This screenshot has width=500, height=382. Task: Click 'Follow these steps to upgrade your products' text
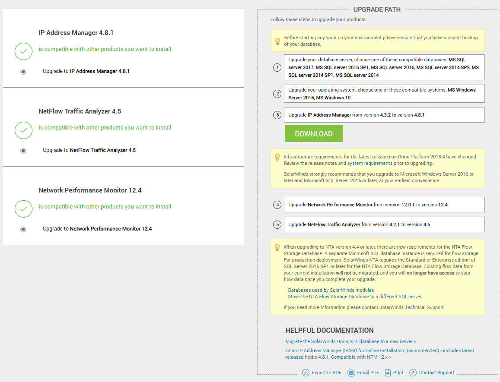coord(318,19)
